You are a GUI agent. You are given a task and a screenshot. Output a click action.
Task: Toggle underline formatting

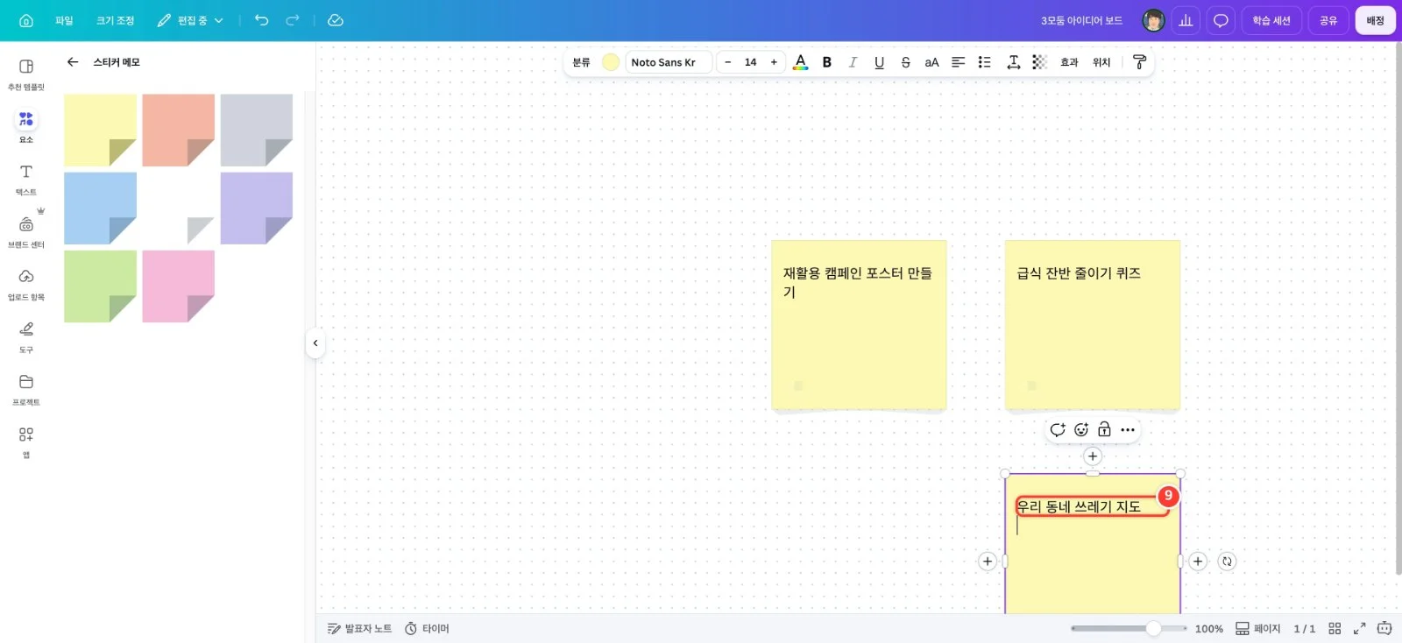pyautogui.click(x=879, y=62)
